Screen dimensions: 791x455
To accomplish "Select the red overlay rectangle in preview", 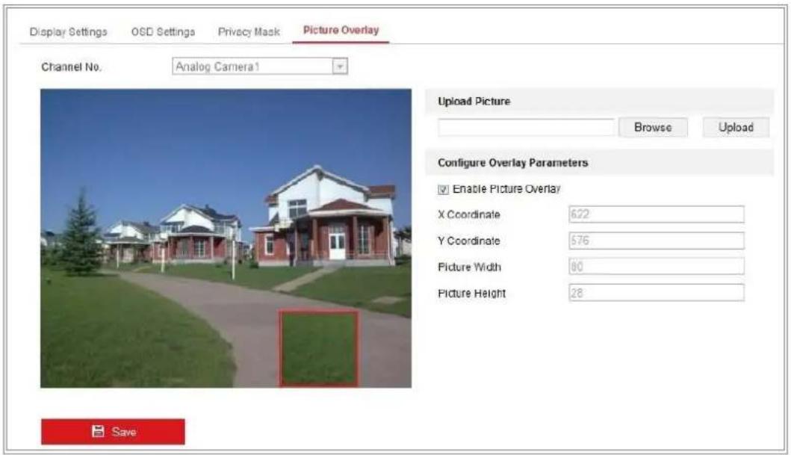I will tap(319, 349).
